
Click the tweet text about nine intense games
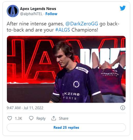click(x=63, y=27)
